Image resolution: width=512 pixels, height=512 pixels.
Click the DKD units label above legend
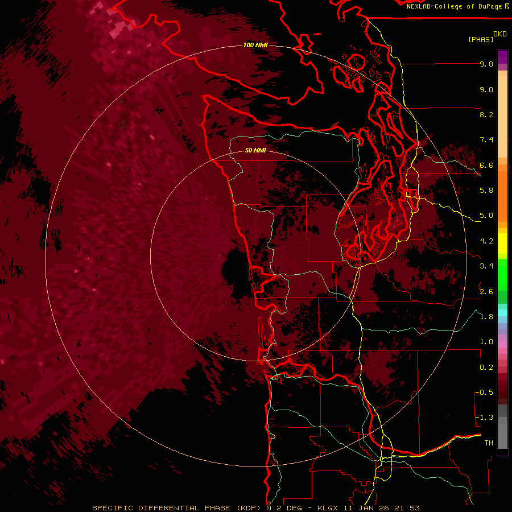500,34
